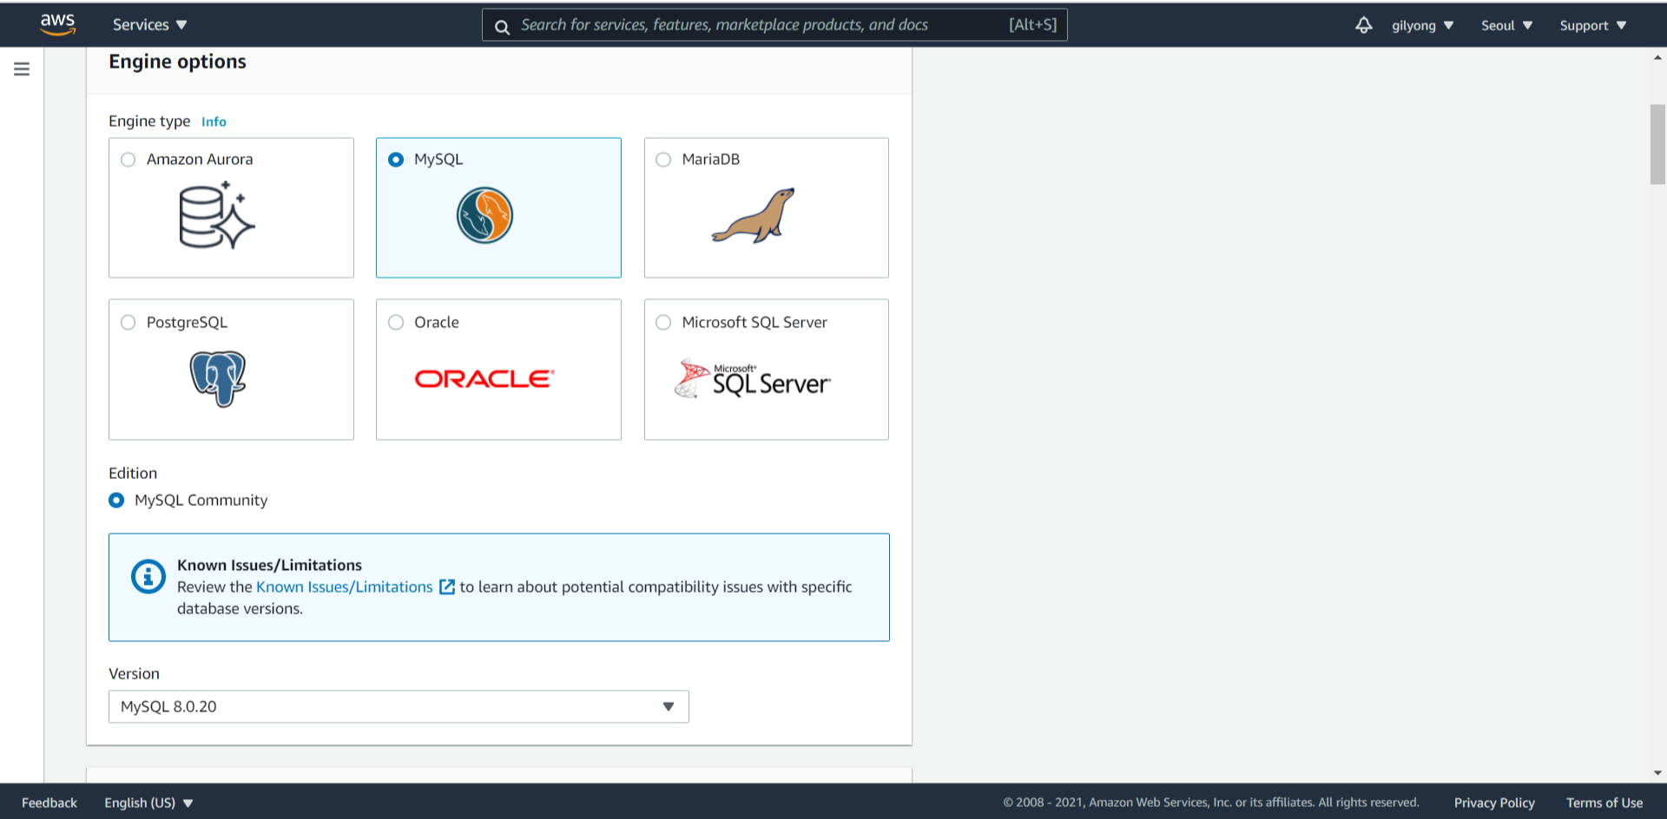1667x819 pixels.
Task: Select MariaDB engine radio button
Action: click(663, 160)
